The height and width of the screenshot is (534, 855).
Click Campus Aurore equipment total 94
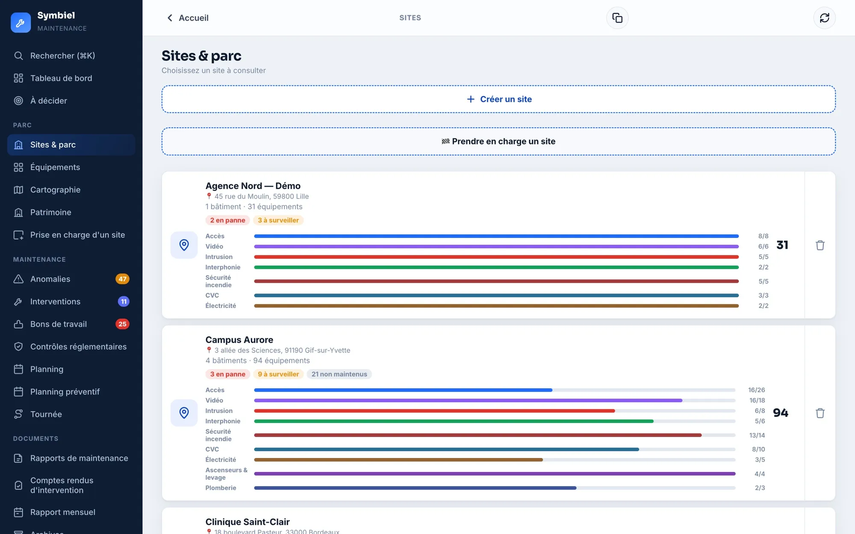coord(781,413)
